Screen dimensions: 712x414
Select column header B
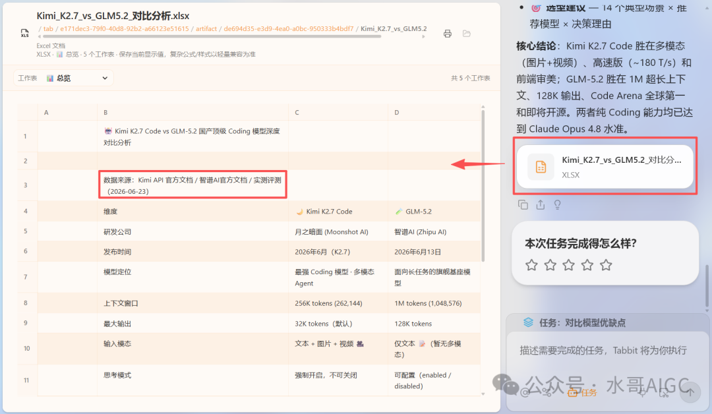(x=193, y=112)
